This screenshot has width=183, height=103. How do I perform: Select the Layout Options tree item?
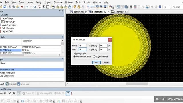pos(9,25)
